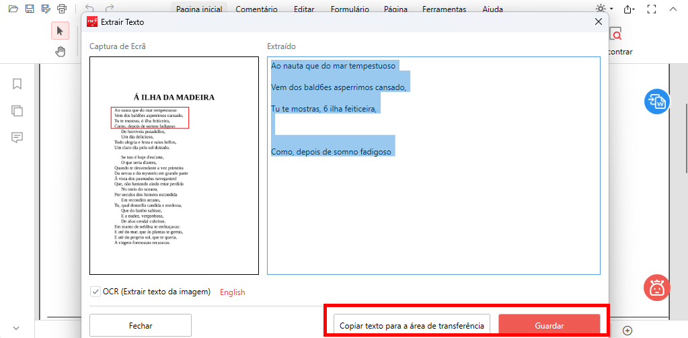Switch to the Editar tab
This screenshot has width=688, height=338.
304,8
